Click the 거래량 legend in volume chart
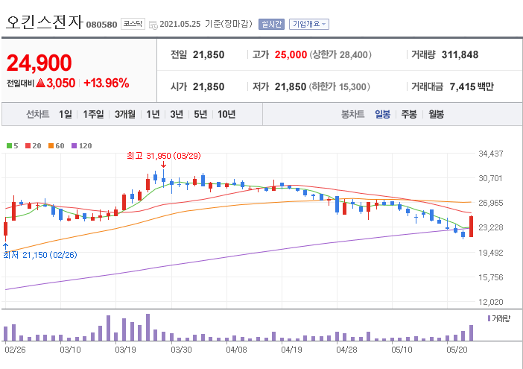Viewport: 523px width, 369px height. [x=499, y=318]
